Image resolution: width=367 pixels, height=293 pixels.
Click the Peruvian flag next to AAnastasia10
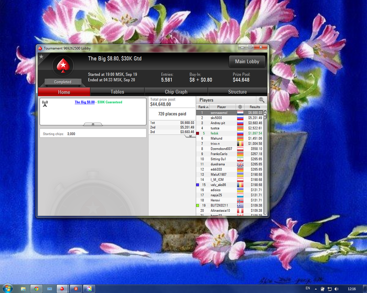pos(240,210)
